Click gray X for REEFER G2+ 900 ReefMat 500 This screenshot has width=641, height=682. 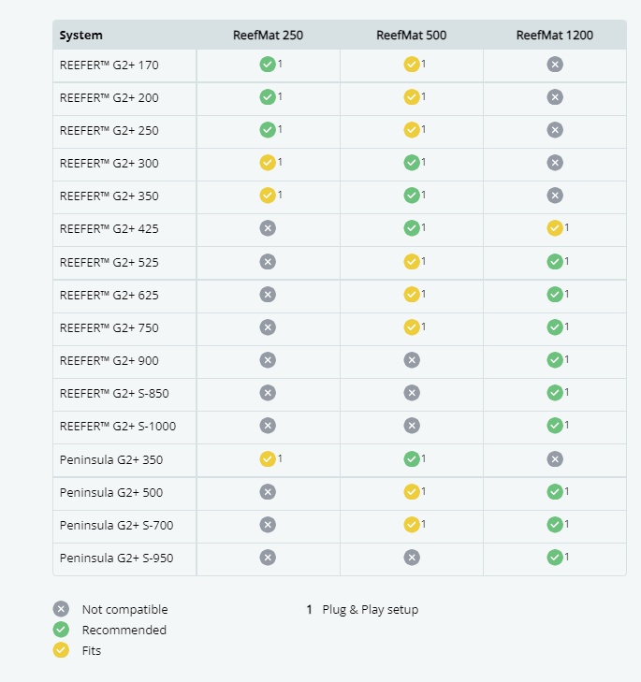pos(411,360)
